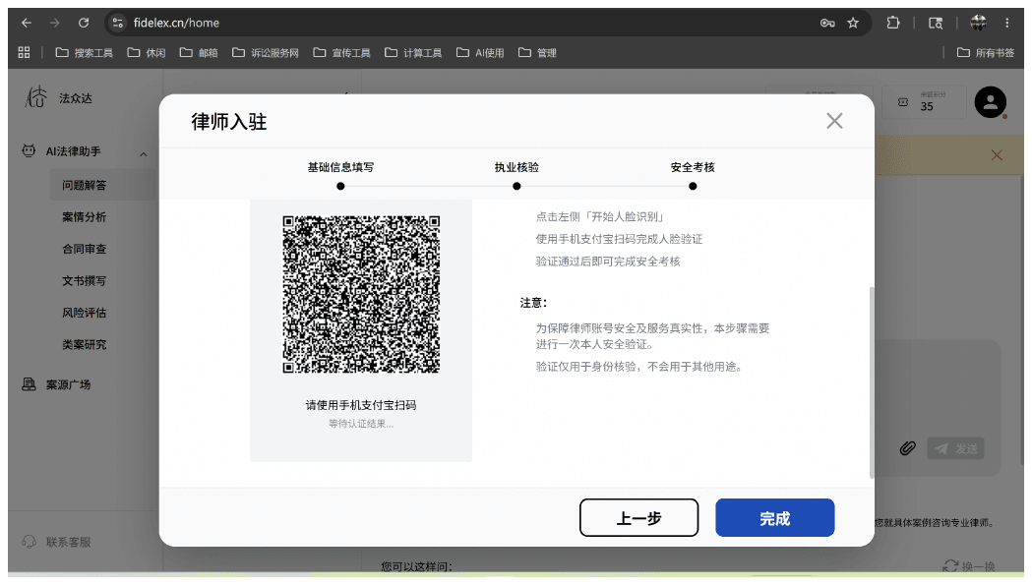Open the browser extensions puzzle icon

893,23
